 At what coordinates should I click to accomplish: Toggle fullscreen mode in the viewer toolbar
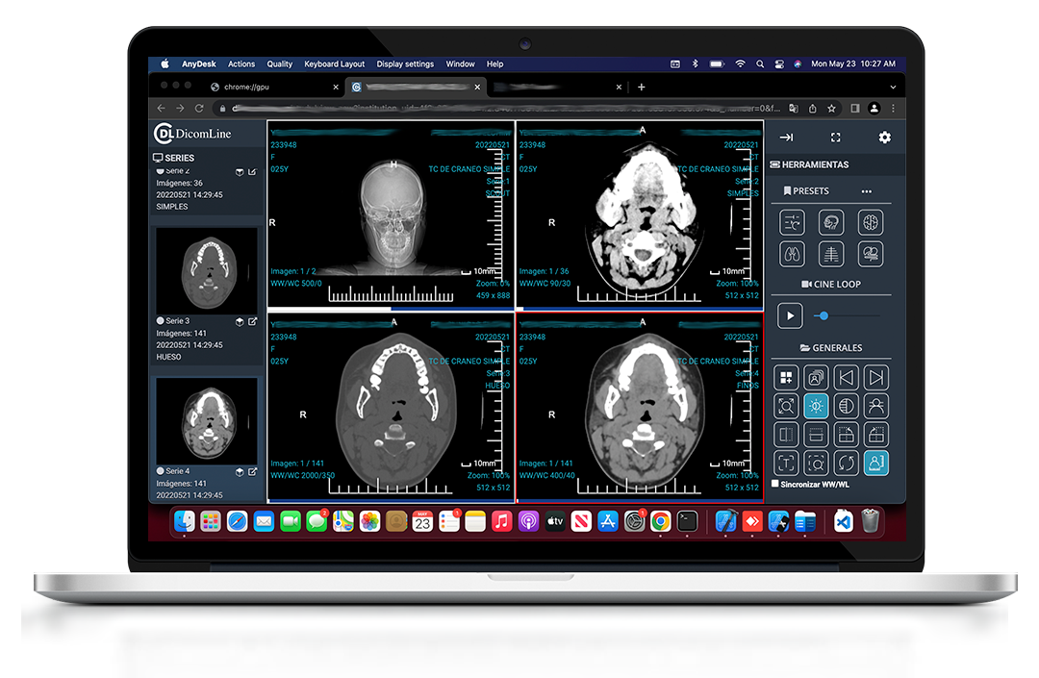(x=835, y=137)
